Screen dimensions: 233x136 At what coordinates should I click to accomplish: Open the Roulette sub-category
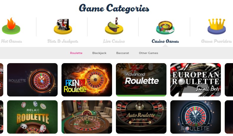coord(76,53)
